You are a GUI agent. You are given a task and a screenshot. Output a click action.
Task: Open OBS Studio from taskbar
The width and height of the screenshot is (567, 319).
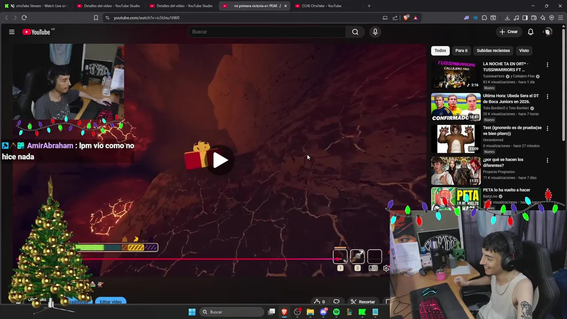click(x=297, y=312)
